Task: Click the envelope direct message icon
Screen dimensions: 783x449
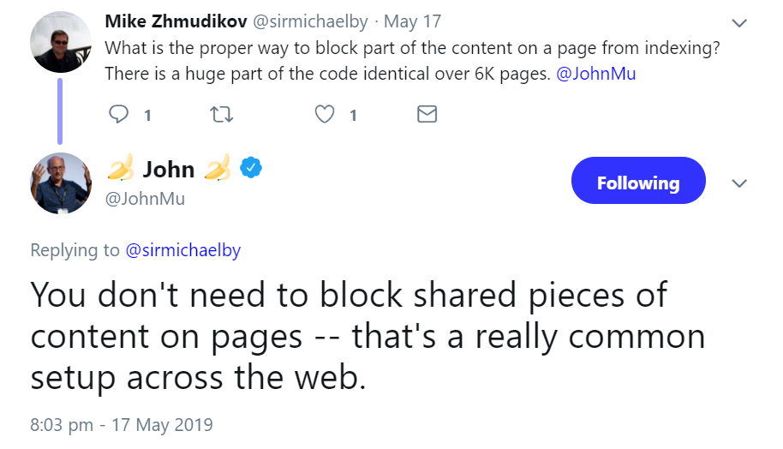Action: (427, 114)
